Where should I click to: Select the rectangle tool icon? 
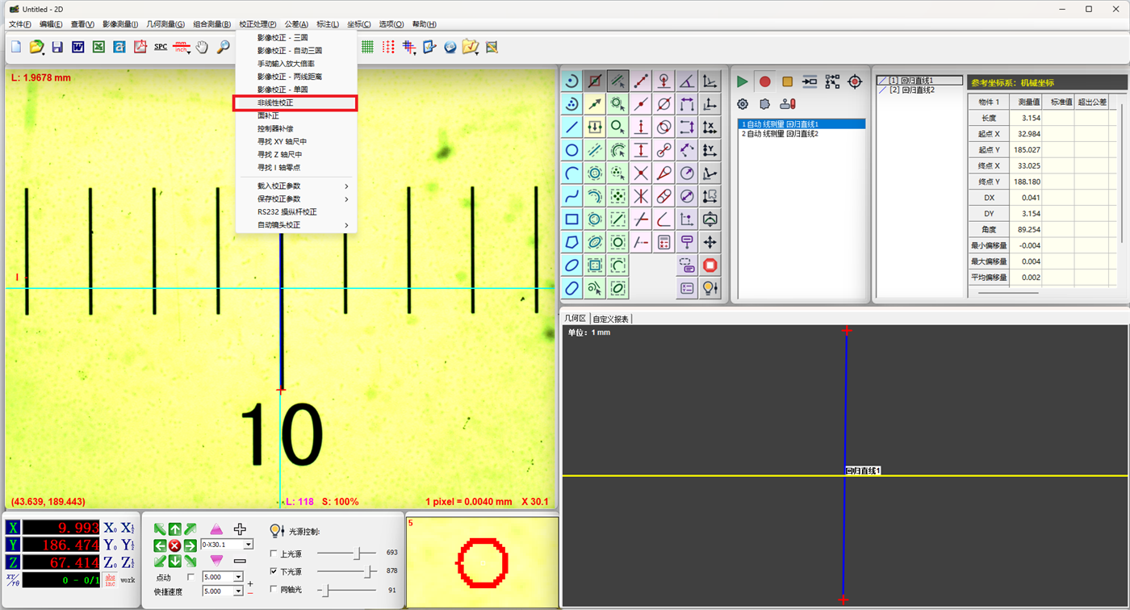tap(571, 219)
